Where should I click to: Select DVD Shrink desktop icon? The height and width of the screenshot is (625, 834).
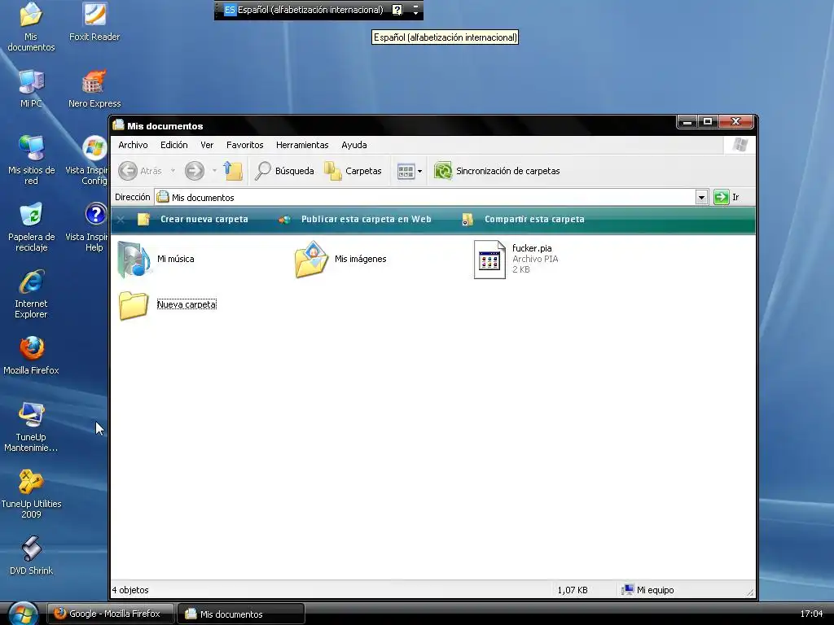click(x=31, y=555)
